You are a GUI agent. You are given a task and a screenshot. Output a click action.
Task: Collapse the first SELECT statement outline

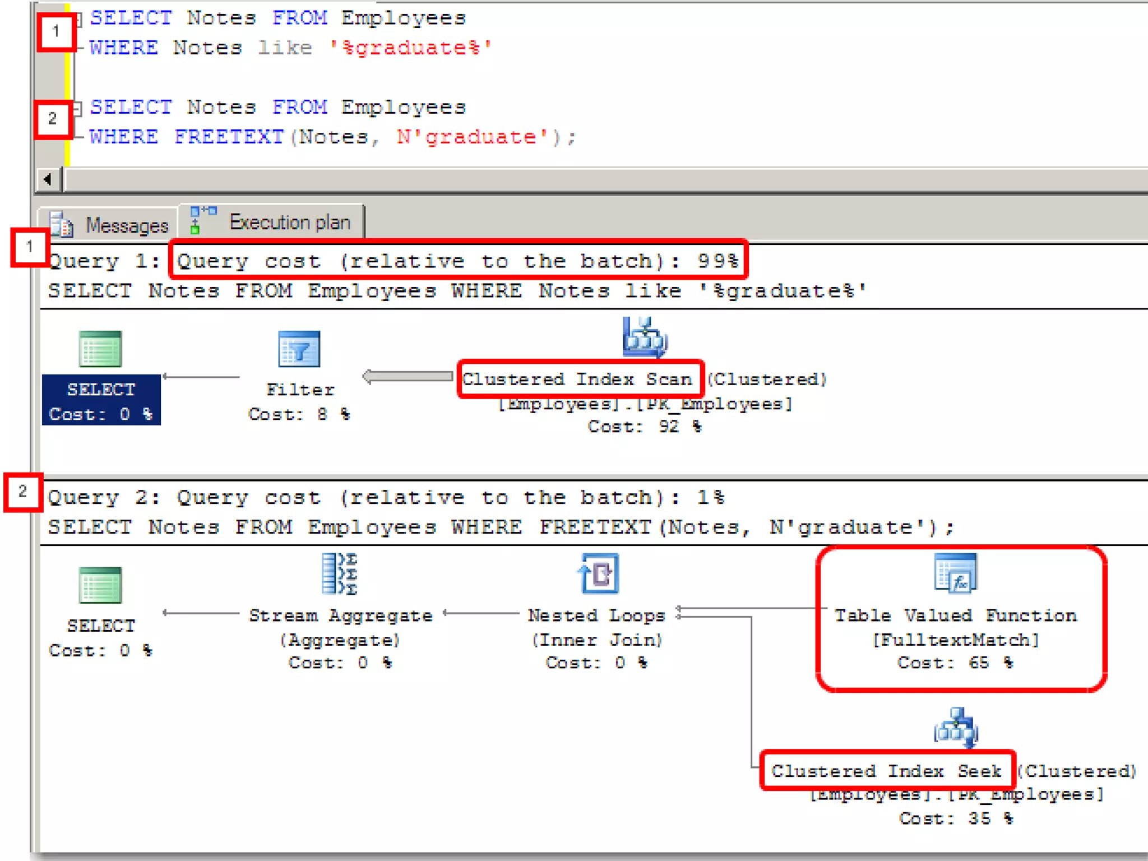coord(78,20)
